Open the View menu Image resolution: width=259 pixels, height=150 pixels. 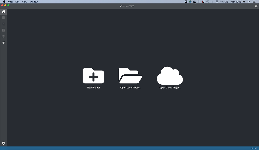[x=25, y=2]
